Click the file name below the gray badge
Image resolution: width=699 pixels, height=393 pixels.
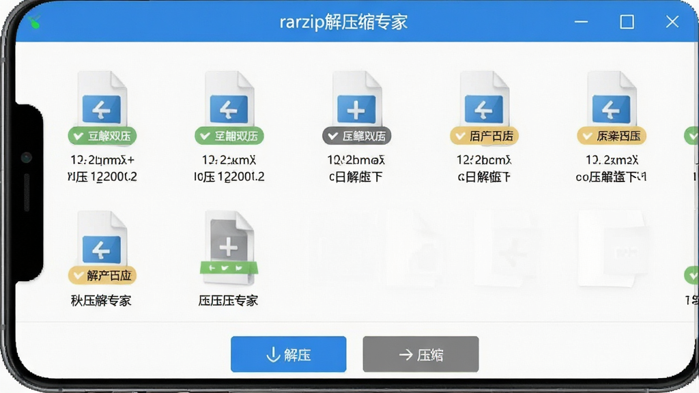point(356,169)
